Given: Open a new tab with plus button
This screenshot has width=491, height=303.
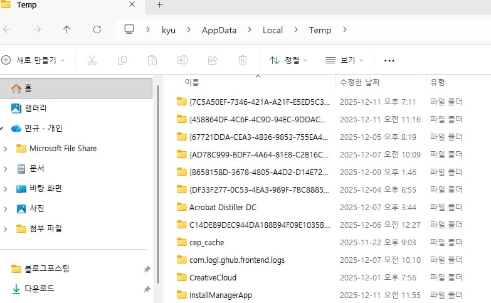Looking at the screenshot, I should click(x=159, y=5).
